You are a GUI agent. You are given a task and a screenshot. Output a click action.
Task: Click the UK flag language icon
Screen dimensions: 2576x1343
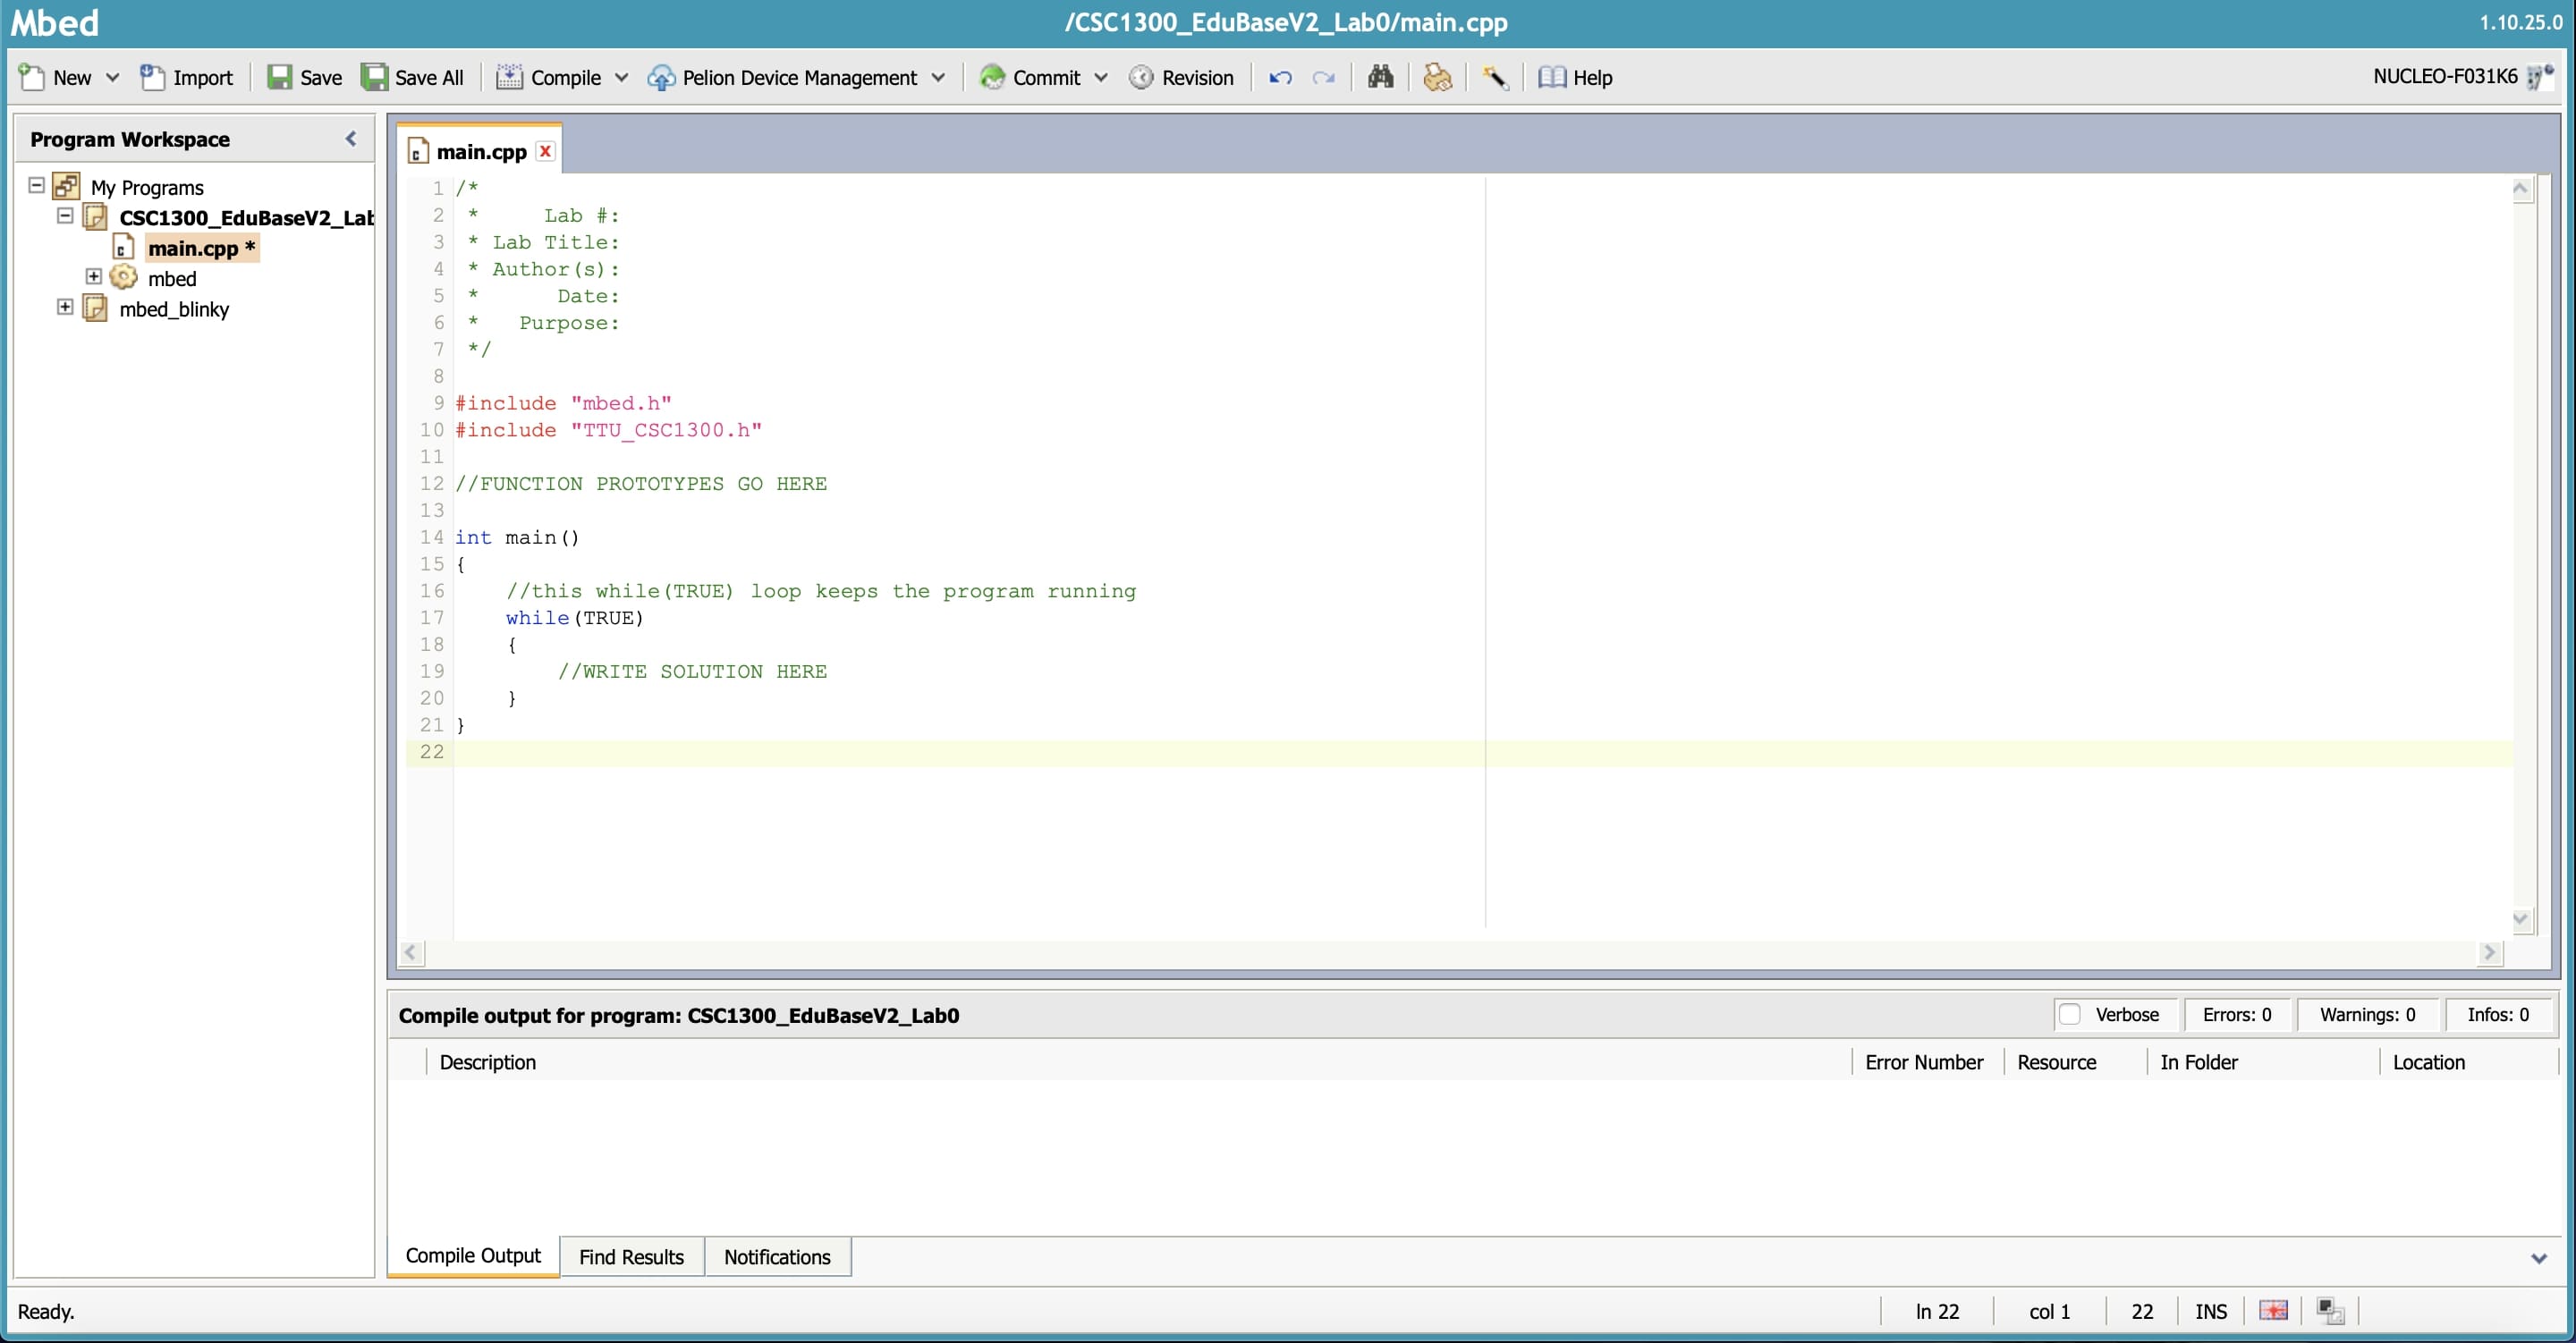point(2273,1310)
